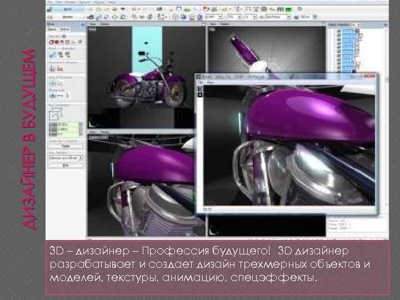Select the topmost highlighted row in the scene tree panel

pyautogui.click(x=349, y=31)
